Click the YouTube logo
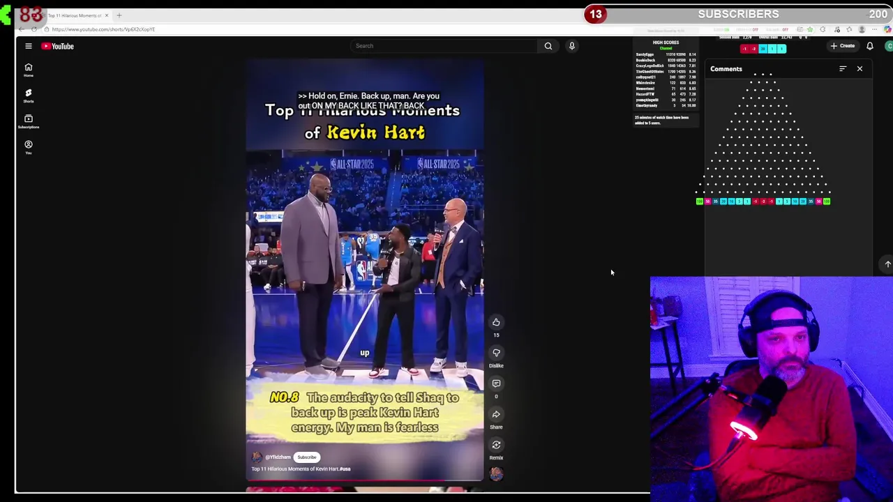This screenshot has height=502, width=893. (57, 46)
